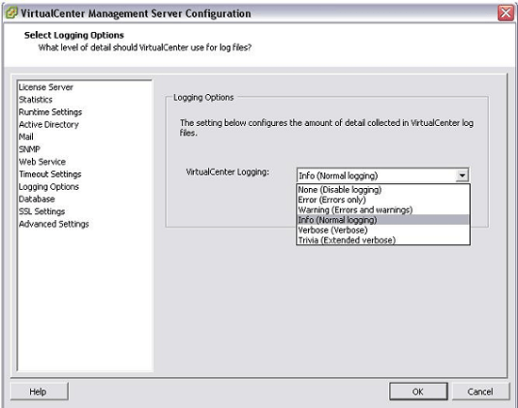Open Runtime Settings section
Image resolution: width=518 pixels, height=408 pixels.
(x=50, y=112)
